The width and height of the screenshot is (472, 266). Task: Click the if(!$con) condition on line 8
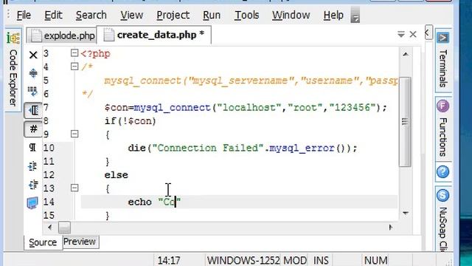pyautogui.click(x=131, y=121)
